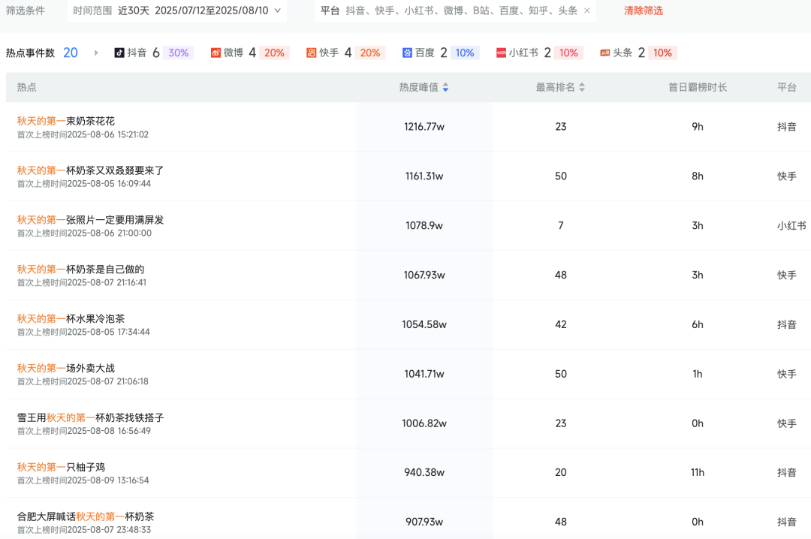The height and width of the screenshot is (539, 811).
Task: Open 秋天的第一场外卖大战 topic
Action: [x=65, y=368]
